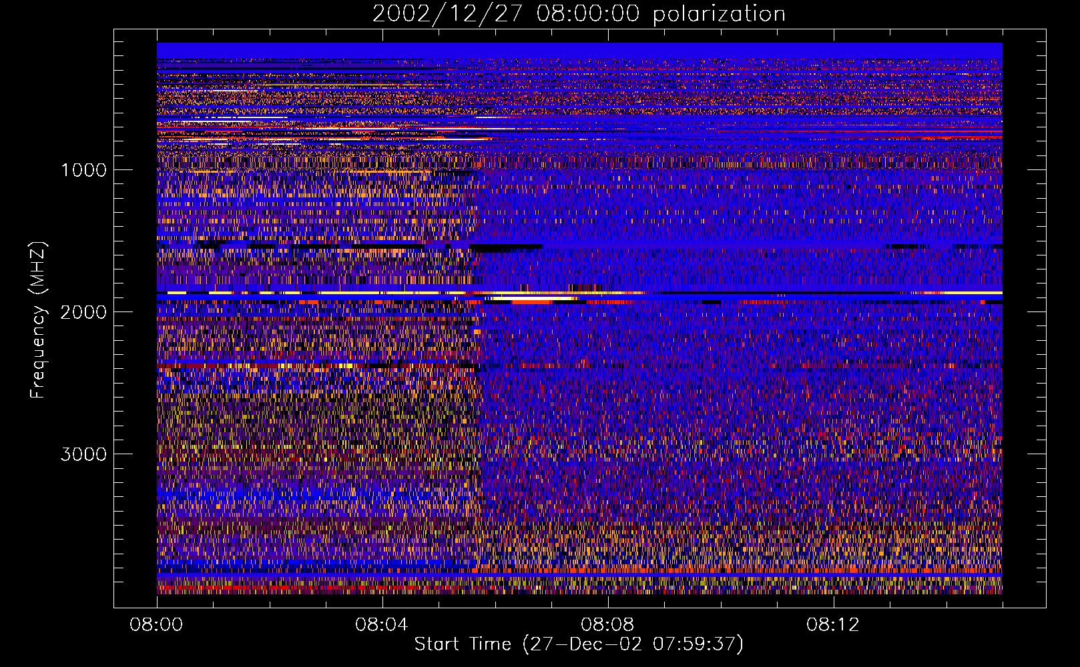The height and width of the screenshot is (667, 1080).
Task: Click the 1000 frequency tick label
Action: tap(83, 170)
